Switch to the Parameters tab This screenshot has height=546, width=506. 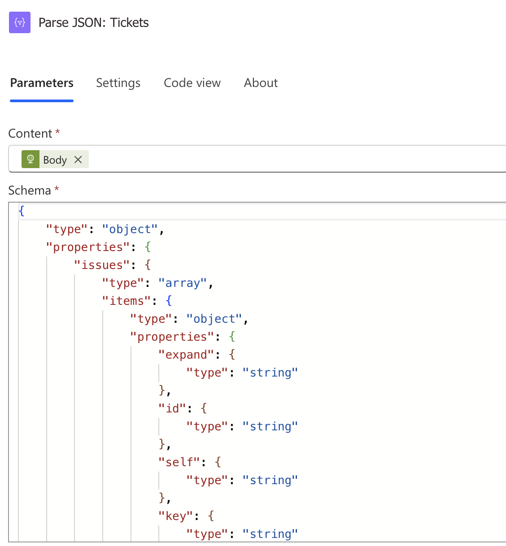point(42,83)
